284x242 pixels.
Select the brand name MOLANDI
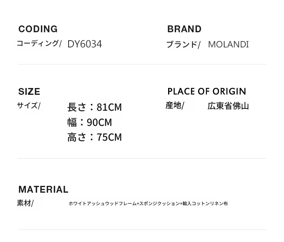(x=228, y=44)
